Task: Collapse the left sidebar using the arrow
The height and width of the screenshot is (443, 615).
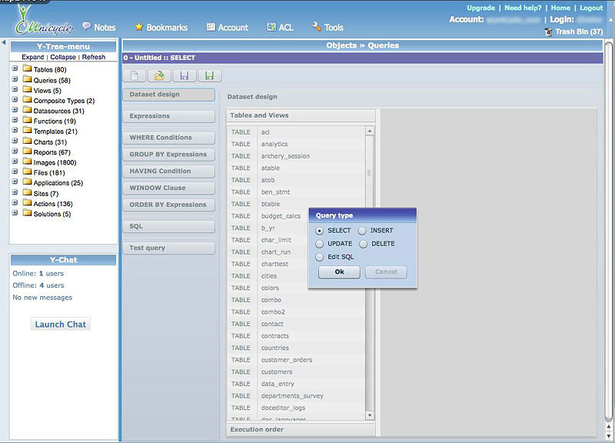Action: point(3,43)
